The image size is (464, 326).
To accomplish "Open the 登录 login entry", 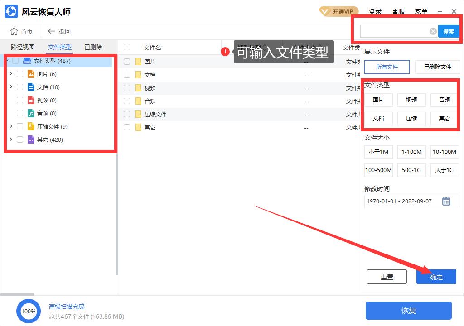I will click(x=375, y=11).
